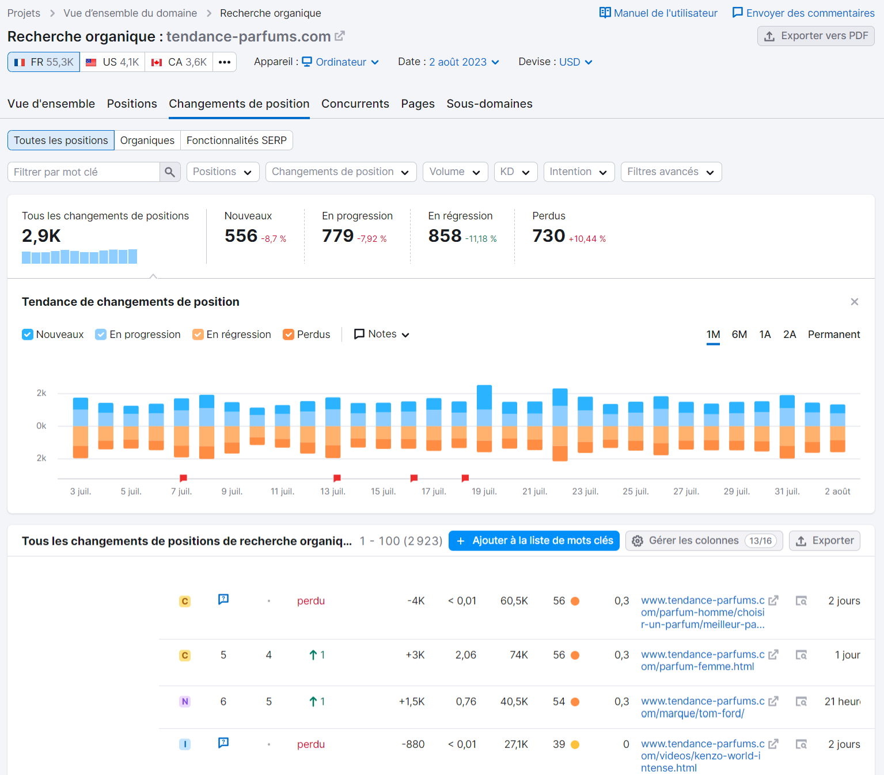View SERP snapshot icon in the 60,5K row
884x775 pixels.
(801, 601)
